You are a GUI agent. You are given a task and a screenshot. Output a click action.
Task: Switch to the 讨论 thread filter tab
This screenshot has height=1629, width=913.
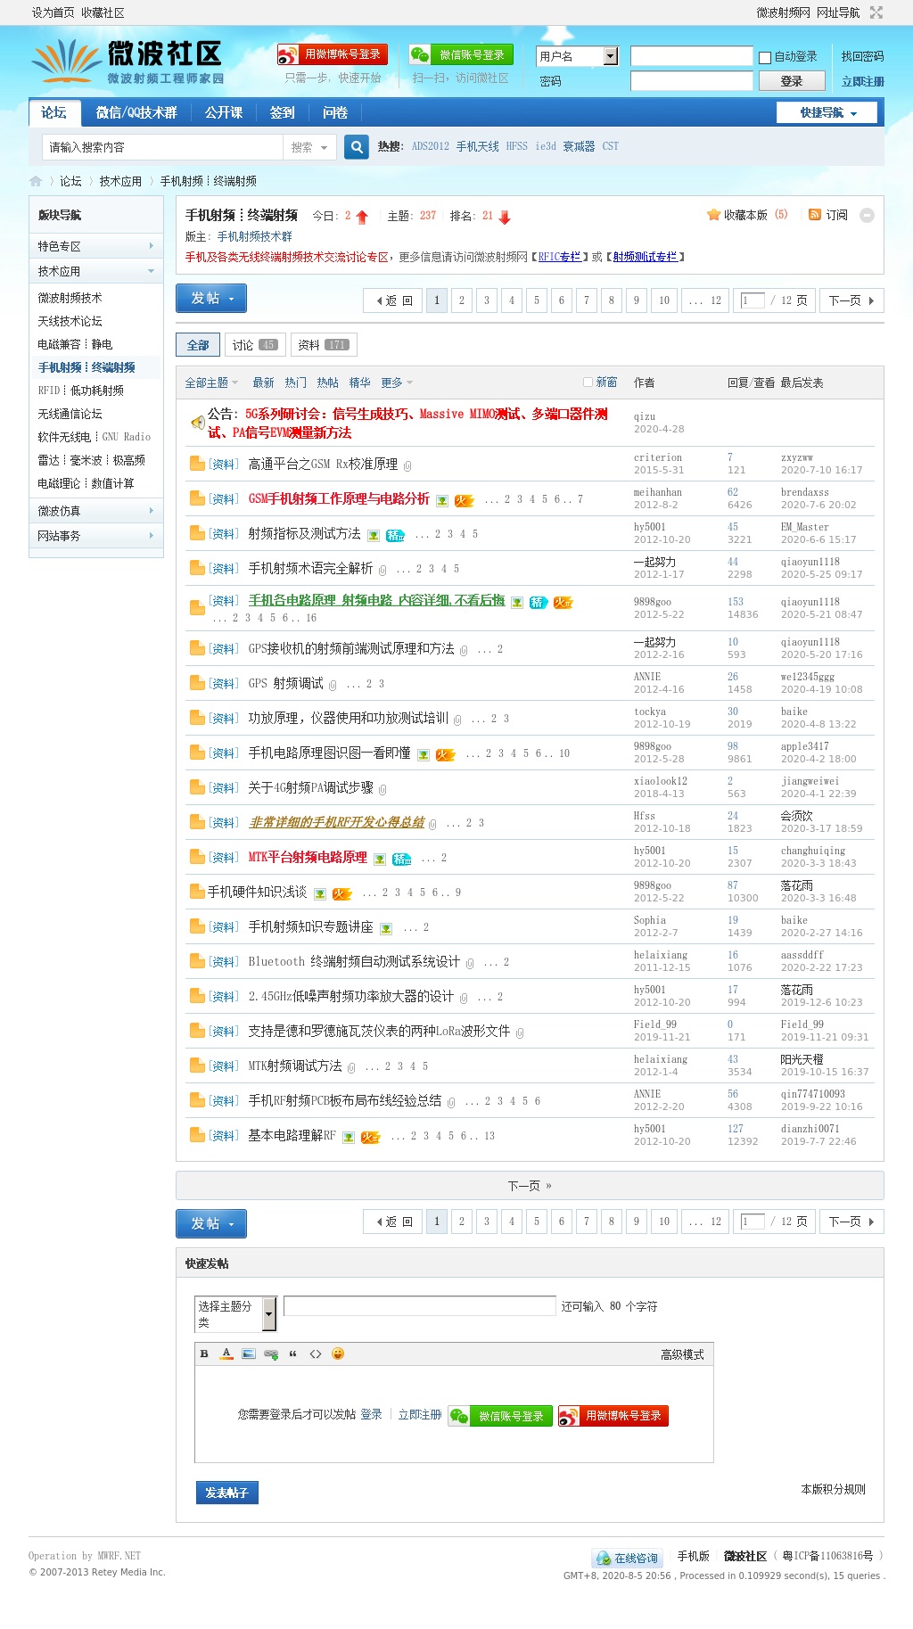(254, 345)
